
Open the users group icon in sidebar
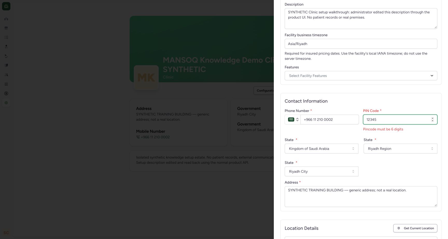click(x=6, y=75)
